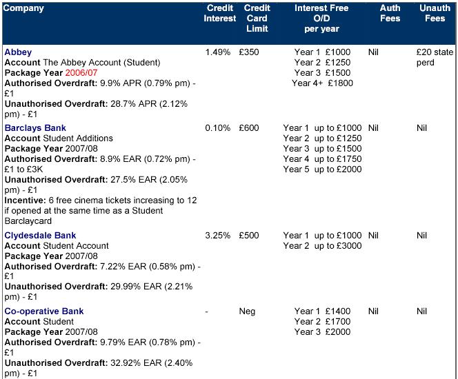
Task: Select the Credit Card Limit header
Action: (x=257, y=19)
